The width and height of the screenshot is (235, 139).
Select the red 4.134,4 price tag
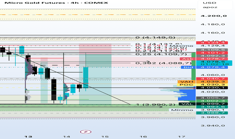click(x=212, y=43)
